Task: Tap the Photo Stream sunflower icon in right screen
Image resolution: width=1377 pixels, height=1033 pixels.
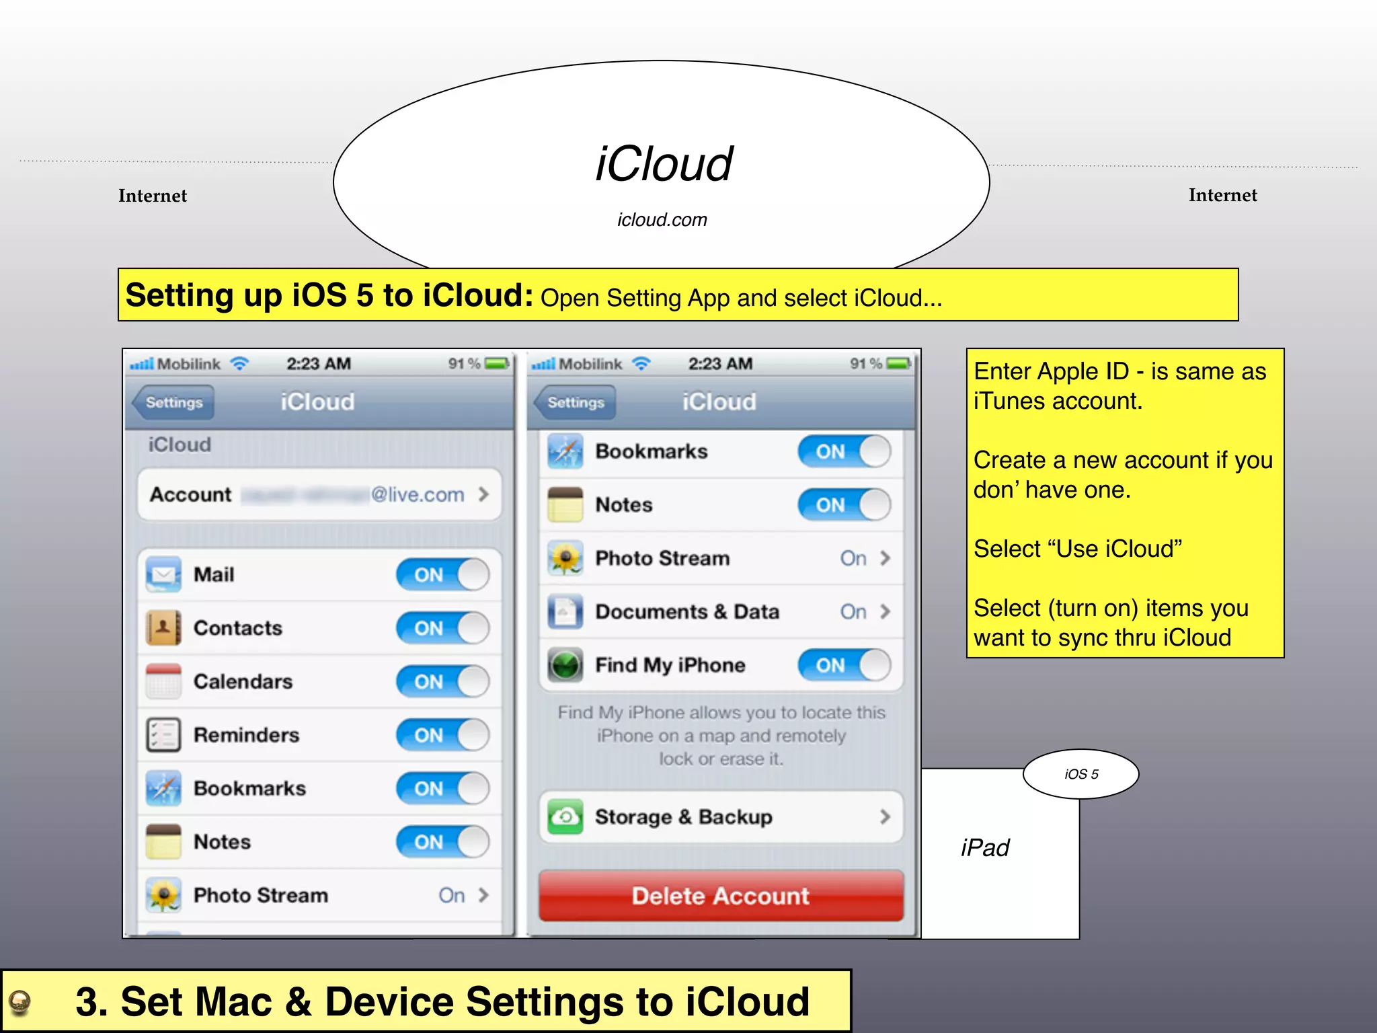Action: click(565, 558)
